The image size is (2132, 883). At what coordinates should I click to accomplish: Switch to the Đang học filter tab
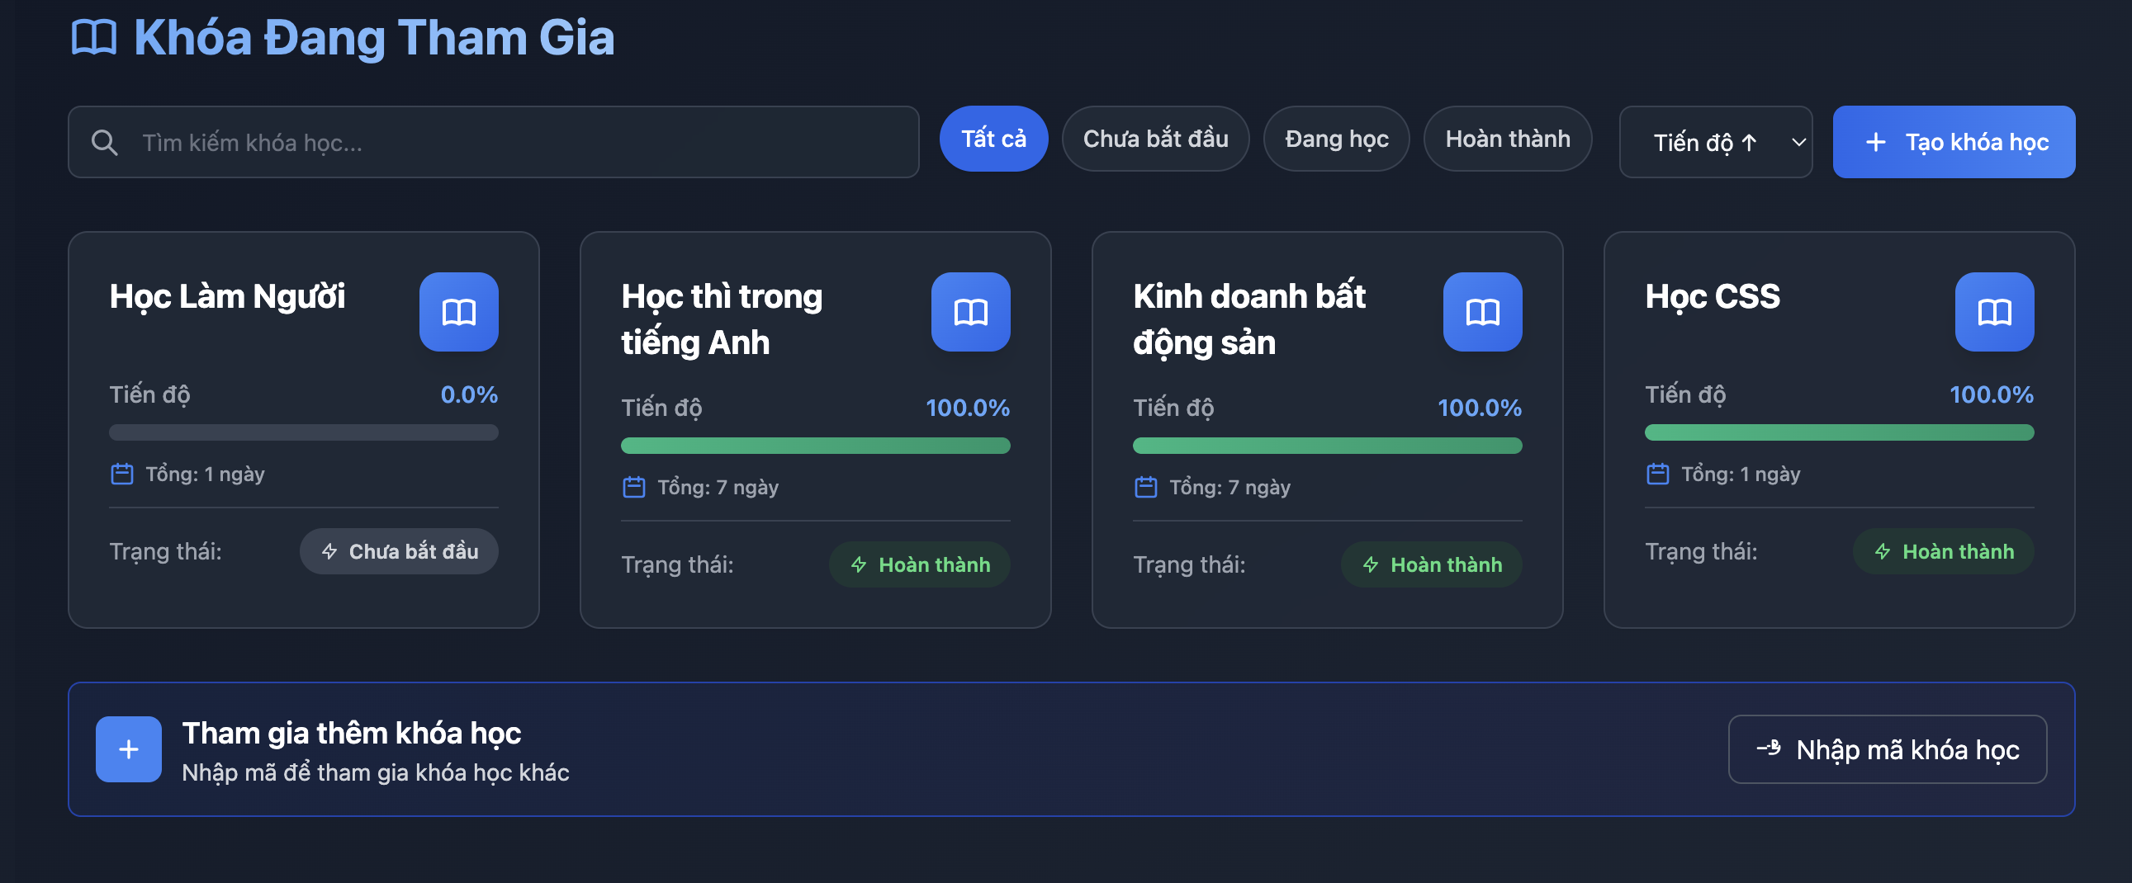1336,138
